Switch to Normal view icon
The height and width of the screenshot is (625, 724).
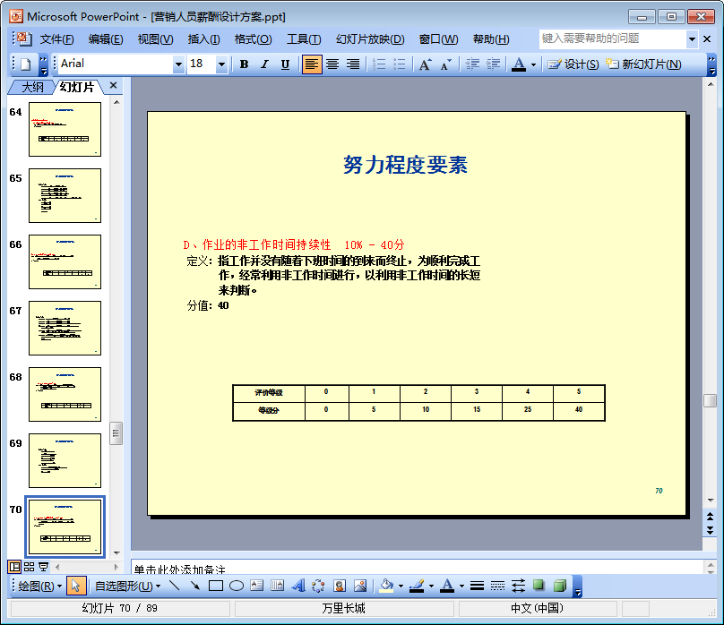(x=14, y=567)
